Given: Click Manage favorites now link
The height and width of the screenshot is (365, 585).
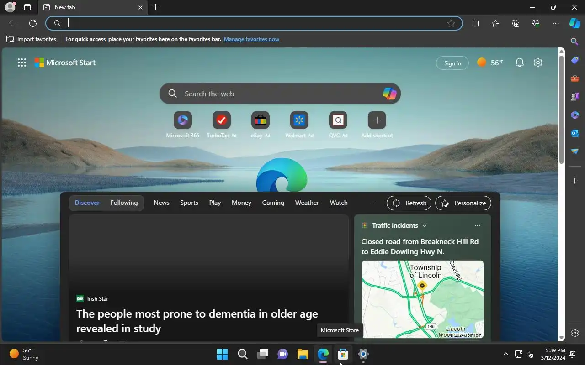Looking at the screenshot, I should 251,39.
